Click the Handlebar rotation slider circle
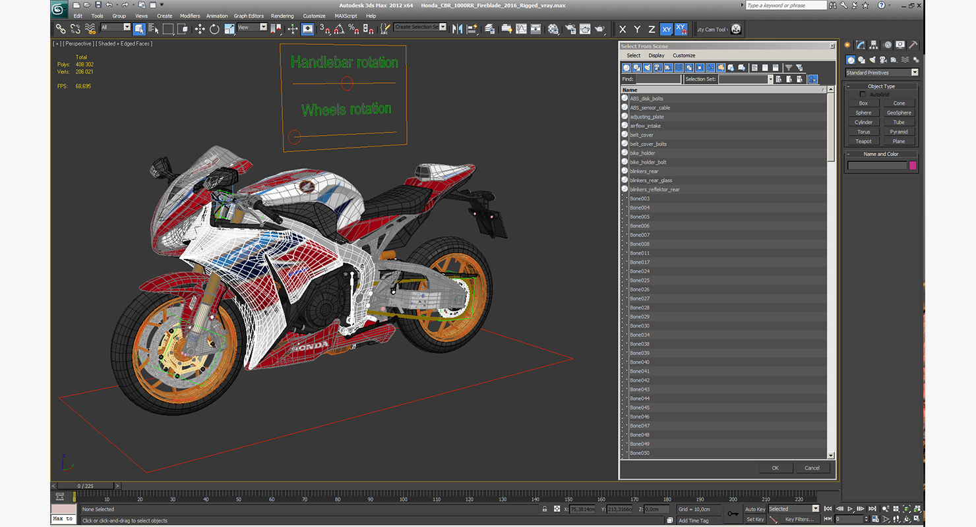Screen dimensions: 976x527 coord(347,83)
